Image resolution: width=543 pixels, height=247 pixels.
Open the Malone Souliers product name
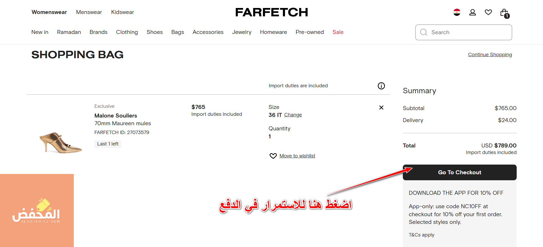[x=116, y=116]
